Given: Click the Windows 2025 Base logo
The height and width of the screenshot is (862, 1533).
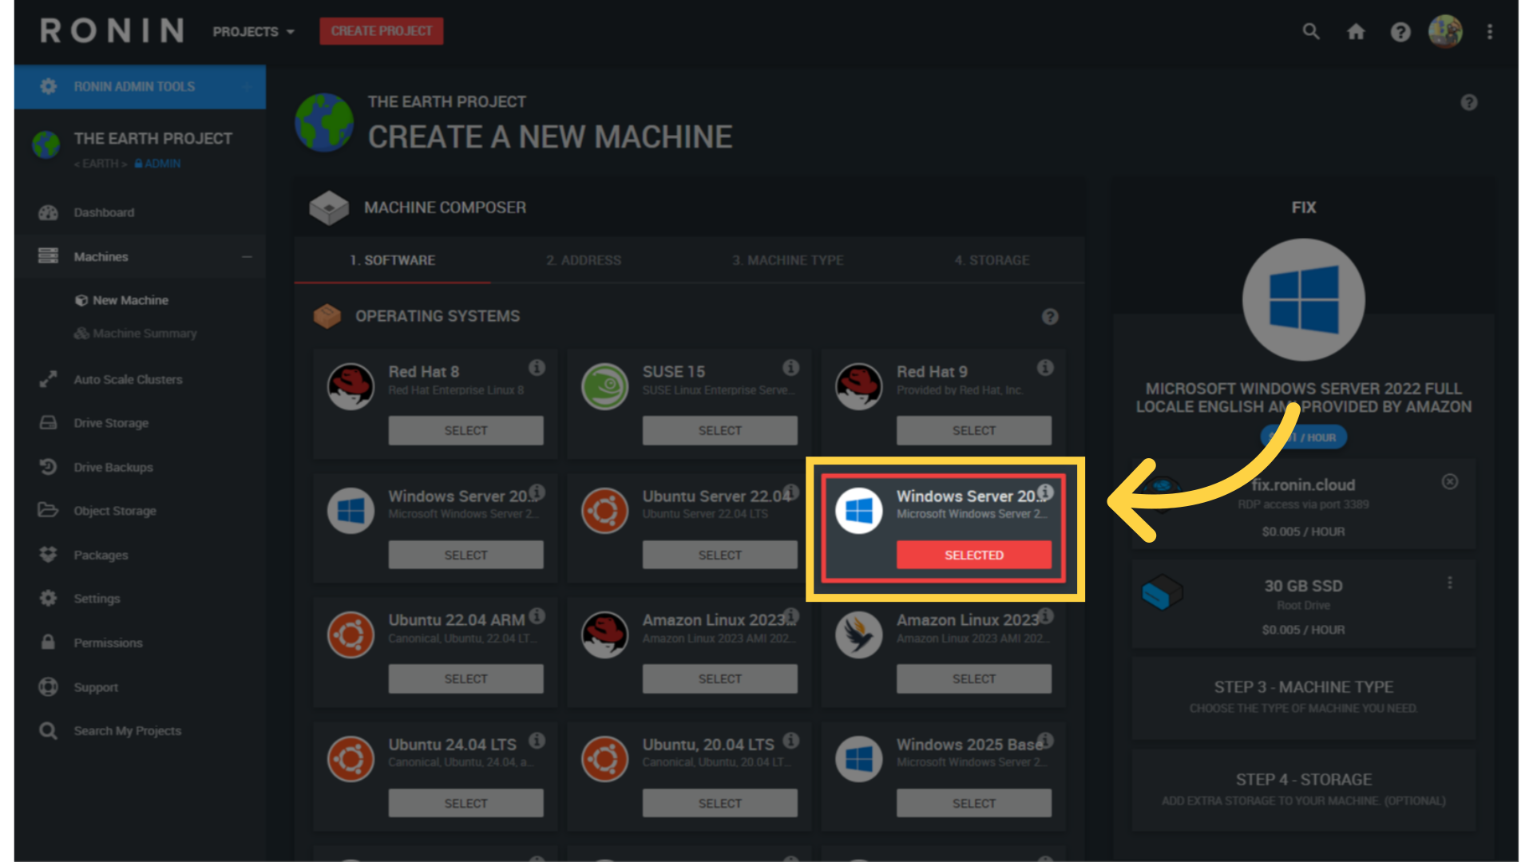Looking at the screenshot, I should pos(858,758).
